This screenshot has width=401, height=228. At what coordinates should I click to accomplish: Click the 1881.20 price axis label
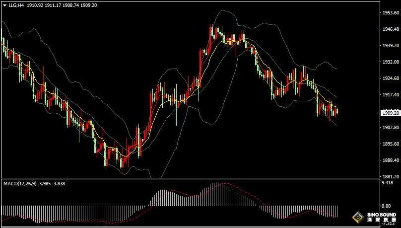tap(390, 176)
